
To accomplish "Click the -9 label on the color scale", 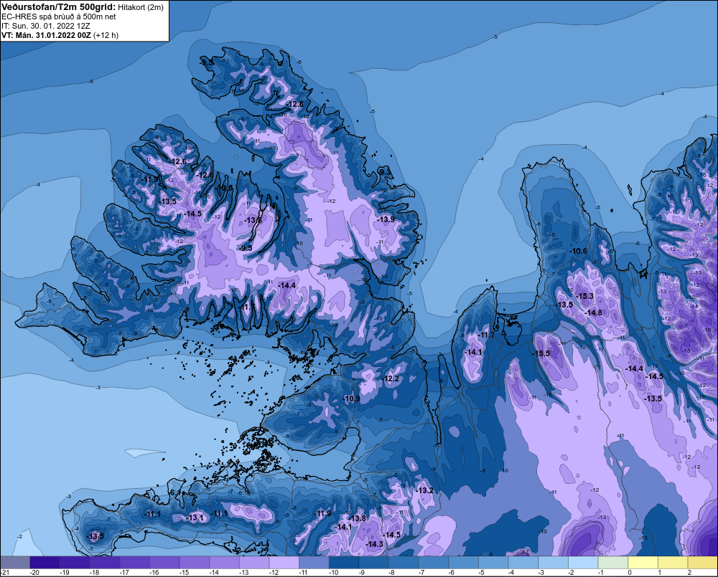I will point(362,573).
